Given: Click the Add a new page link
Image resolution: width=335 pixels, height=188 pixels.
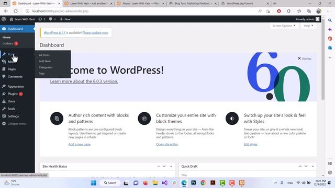Looking at the screenshot, I should [79, 144].
